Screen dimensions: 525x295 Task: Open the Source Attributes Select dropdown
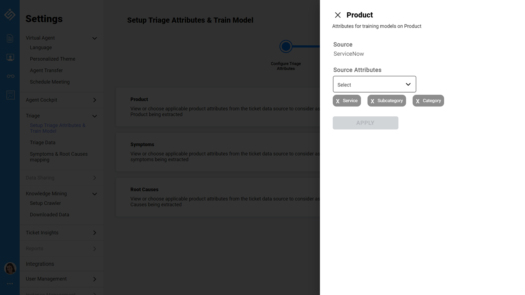tap(374, 84)
